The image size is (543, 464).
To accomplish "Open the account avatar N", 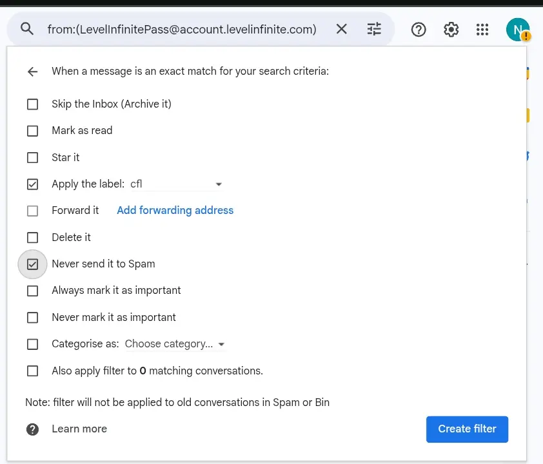I will click(518, 30).
